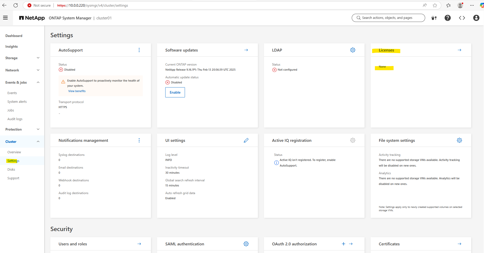Expand the Network navigation section
Screen dimensions: 484x253
[x=38, y=70]
